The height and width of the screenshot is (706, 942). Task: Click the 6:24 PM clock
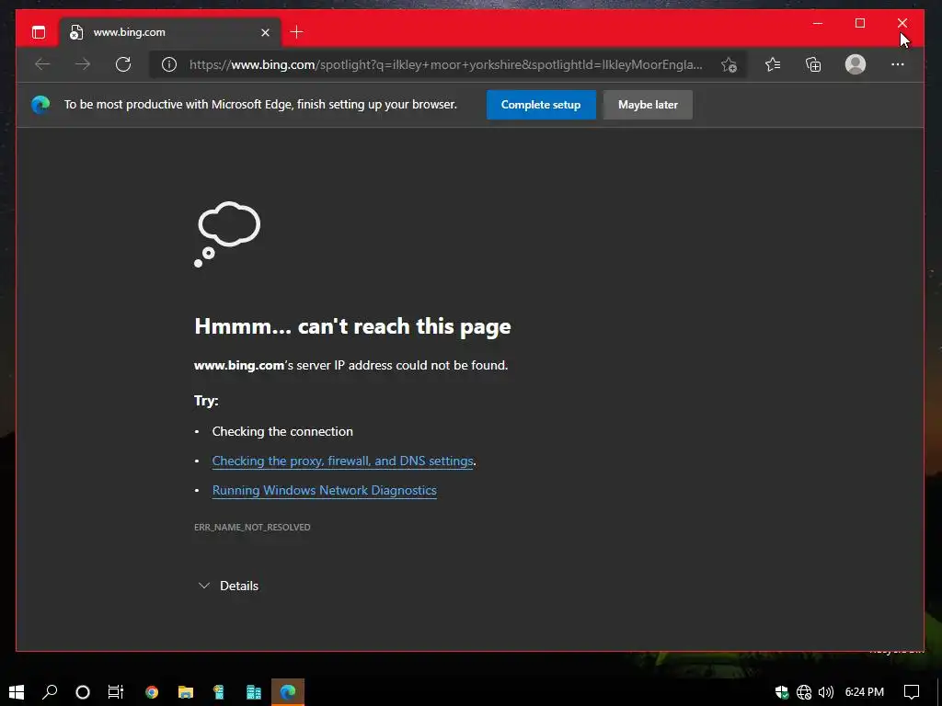(x=865, y=692)
